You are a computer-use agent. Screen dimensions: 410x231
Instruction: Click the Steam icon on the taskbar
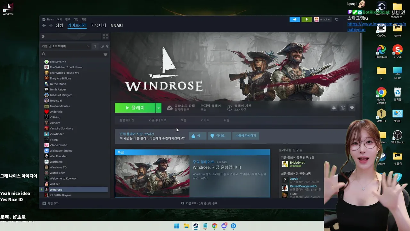pyautogui.click(x=196, y=226)
